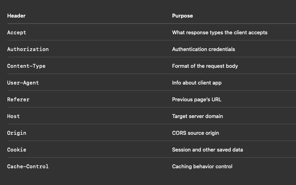Click "What response types the client accepts" text
296x185 pixels.
[220, 32]
